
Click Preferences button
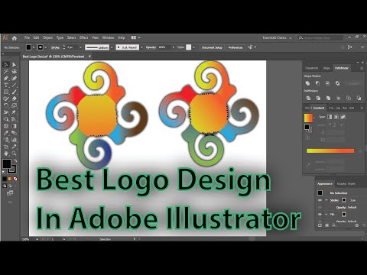pos(235,47)
